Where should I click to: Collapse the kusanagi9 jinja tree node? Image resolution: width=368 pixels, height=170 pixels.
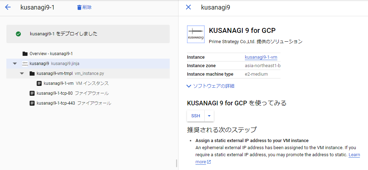15,64
